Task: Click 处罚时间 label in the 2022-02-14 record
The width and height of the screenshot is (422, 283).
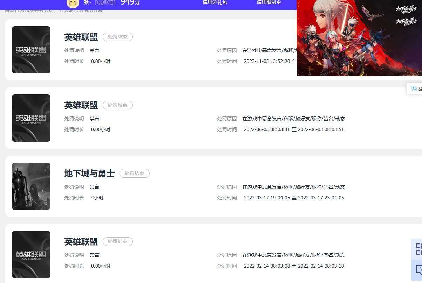Action: click(227, 266)
